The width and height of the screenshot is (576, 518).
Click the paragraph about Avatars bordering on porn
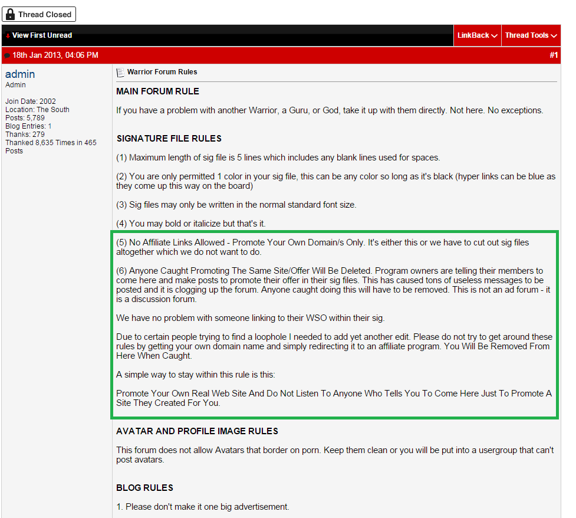point(335,455)
